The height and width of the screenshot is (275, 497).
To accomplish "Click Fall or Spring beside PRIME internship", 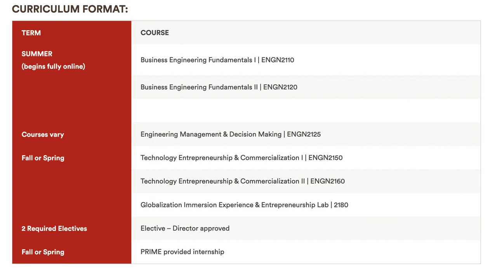I will coord(43,252).
